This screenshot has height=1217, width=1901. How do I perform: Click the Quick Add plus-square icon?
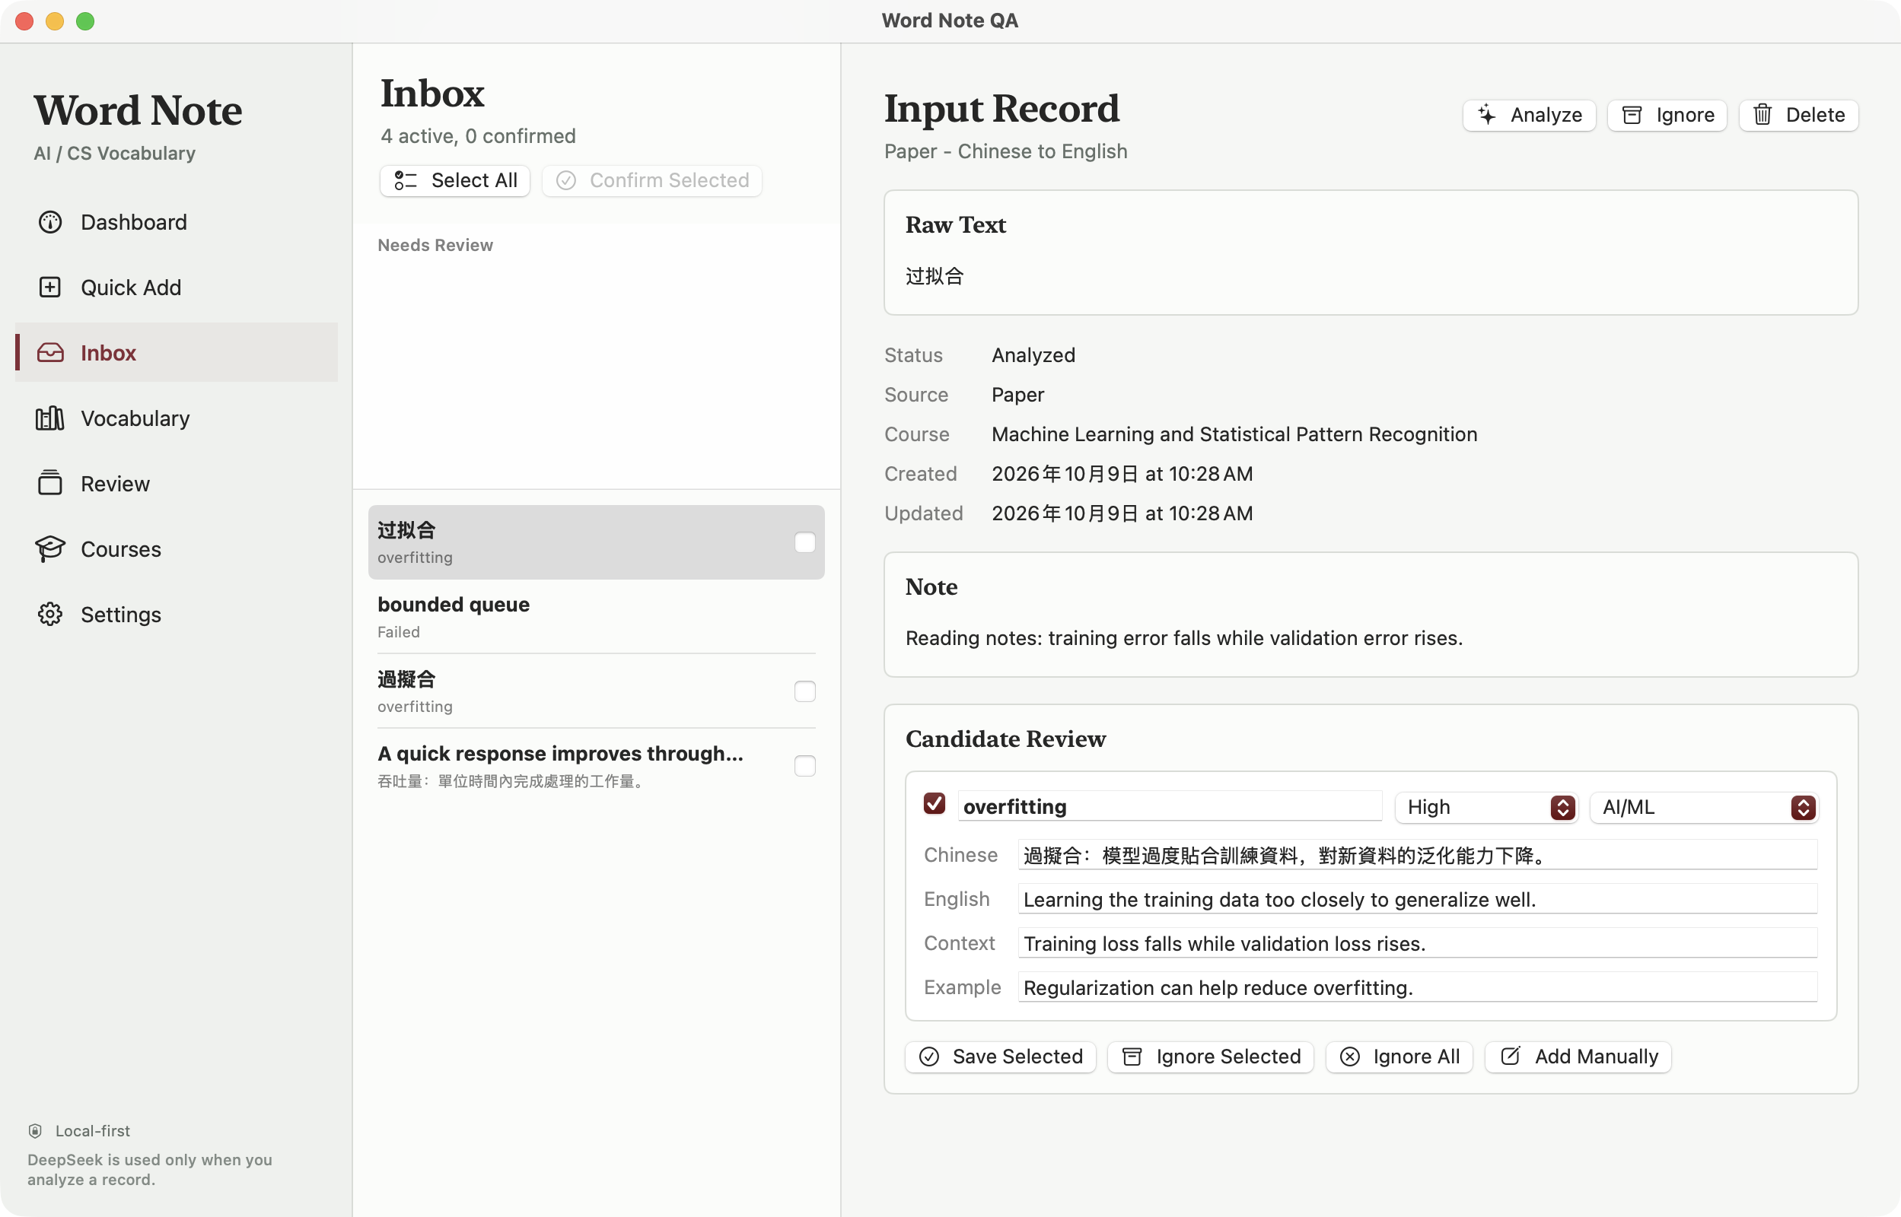49,288
